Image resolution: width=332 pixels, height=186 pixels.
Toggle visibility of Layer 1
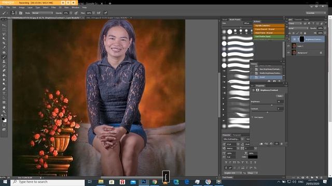click(288, 46)
